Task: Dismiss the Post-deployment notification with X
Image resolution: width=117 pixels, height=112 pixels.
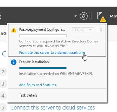Action: pyautogui.click(x=101, y=30)
